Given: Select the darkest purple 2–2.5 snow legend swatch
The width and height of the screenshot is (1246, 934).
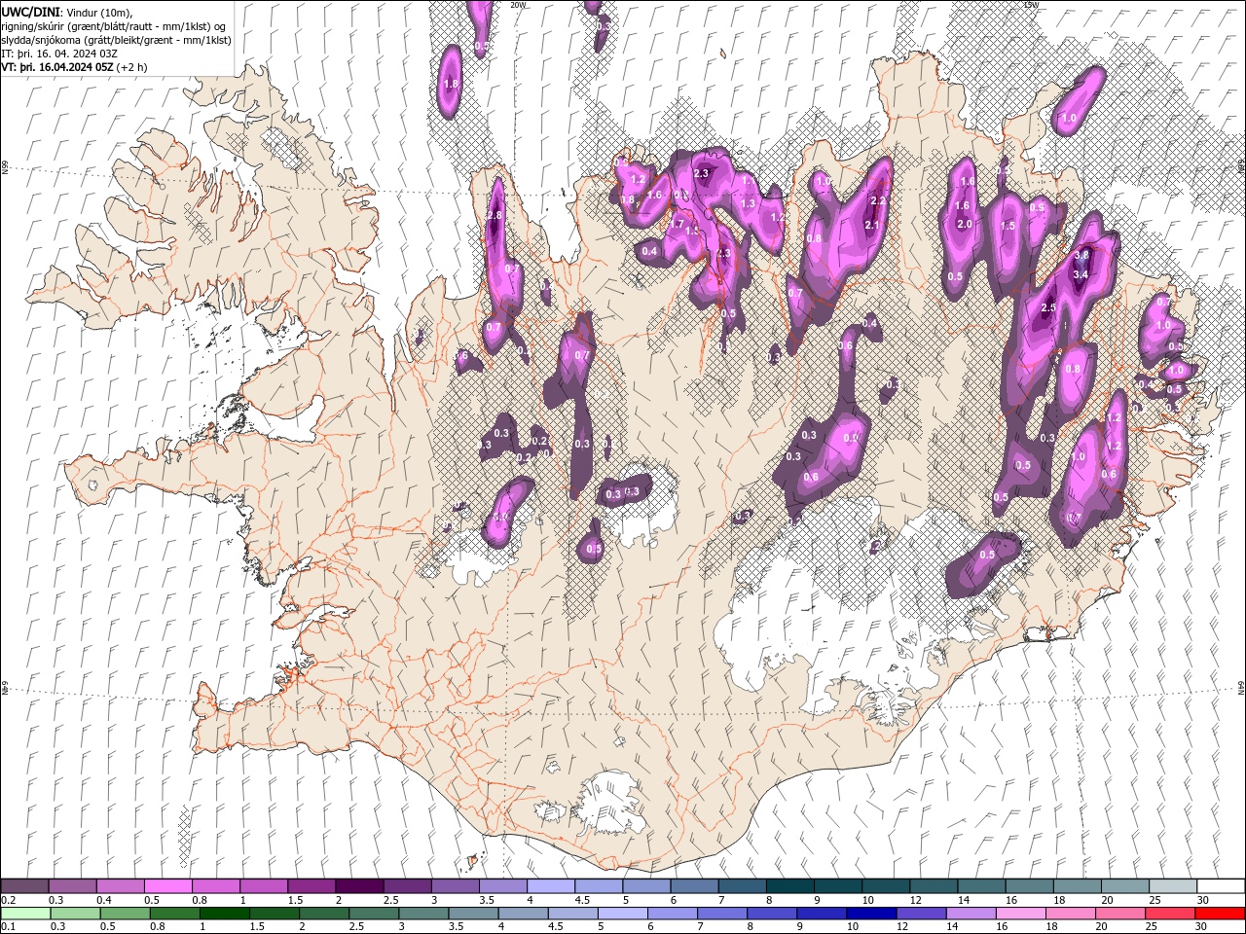Looking at the screenshot, I should (359, 886).
